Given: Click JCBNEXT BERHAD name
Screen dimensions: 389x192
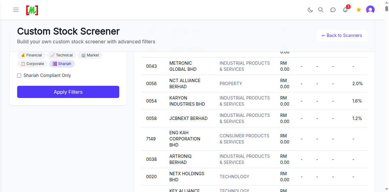Looking at the screenshot, I should (188, 118).
